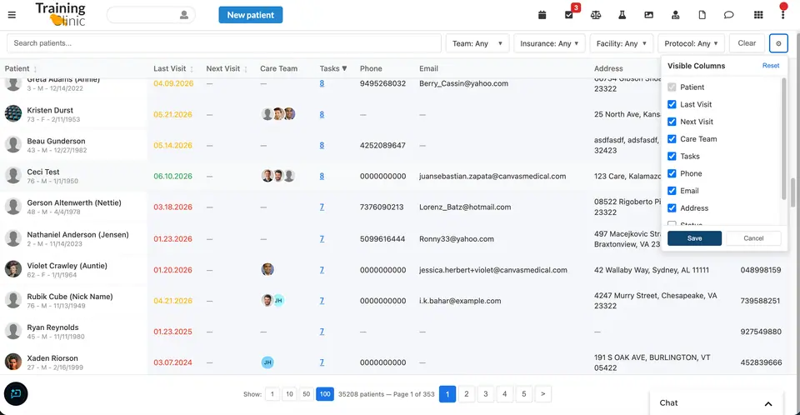The width and height of the screenshot is (800, 415).
Task: Click the person icon in top search box
Action: [184, 15]
